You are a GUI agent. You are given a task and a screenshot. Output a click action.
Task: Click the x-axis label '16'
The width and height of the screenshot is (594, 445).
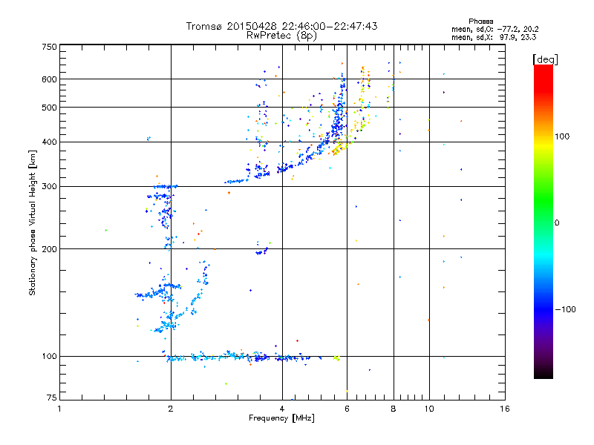tap(505, 409)
